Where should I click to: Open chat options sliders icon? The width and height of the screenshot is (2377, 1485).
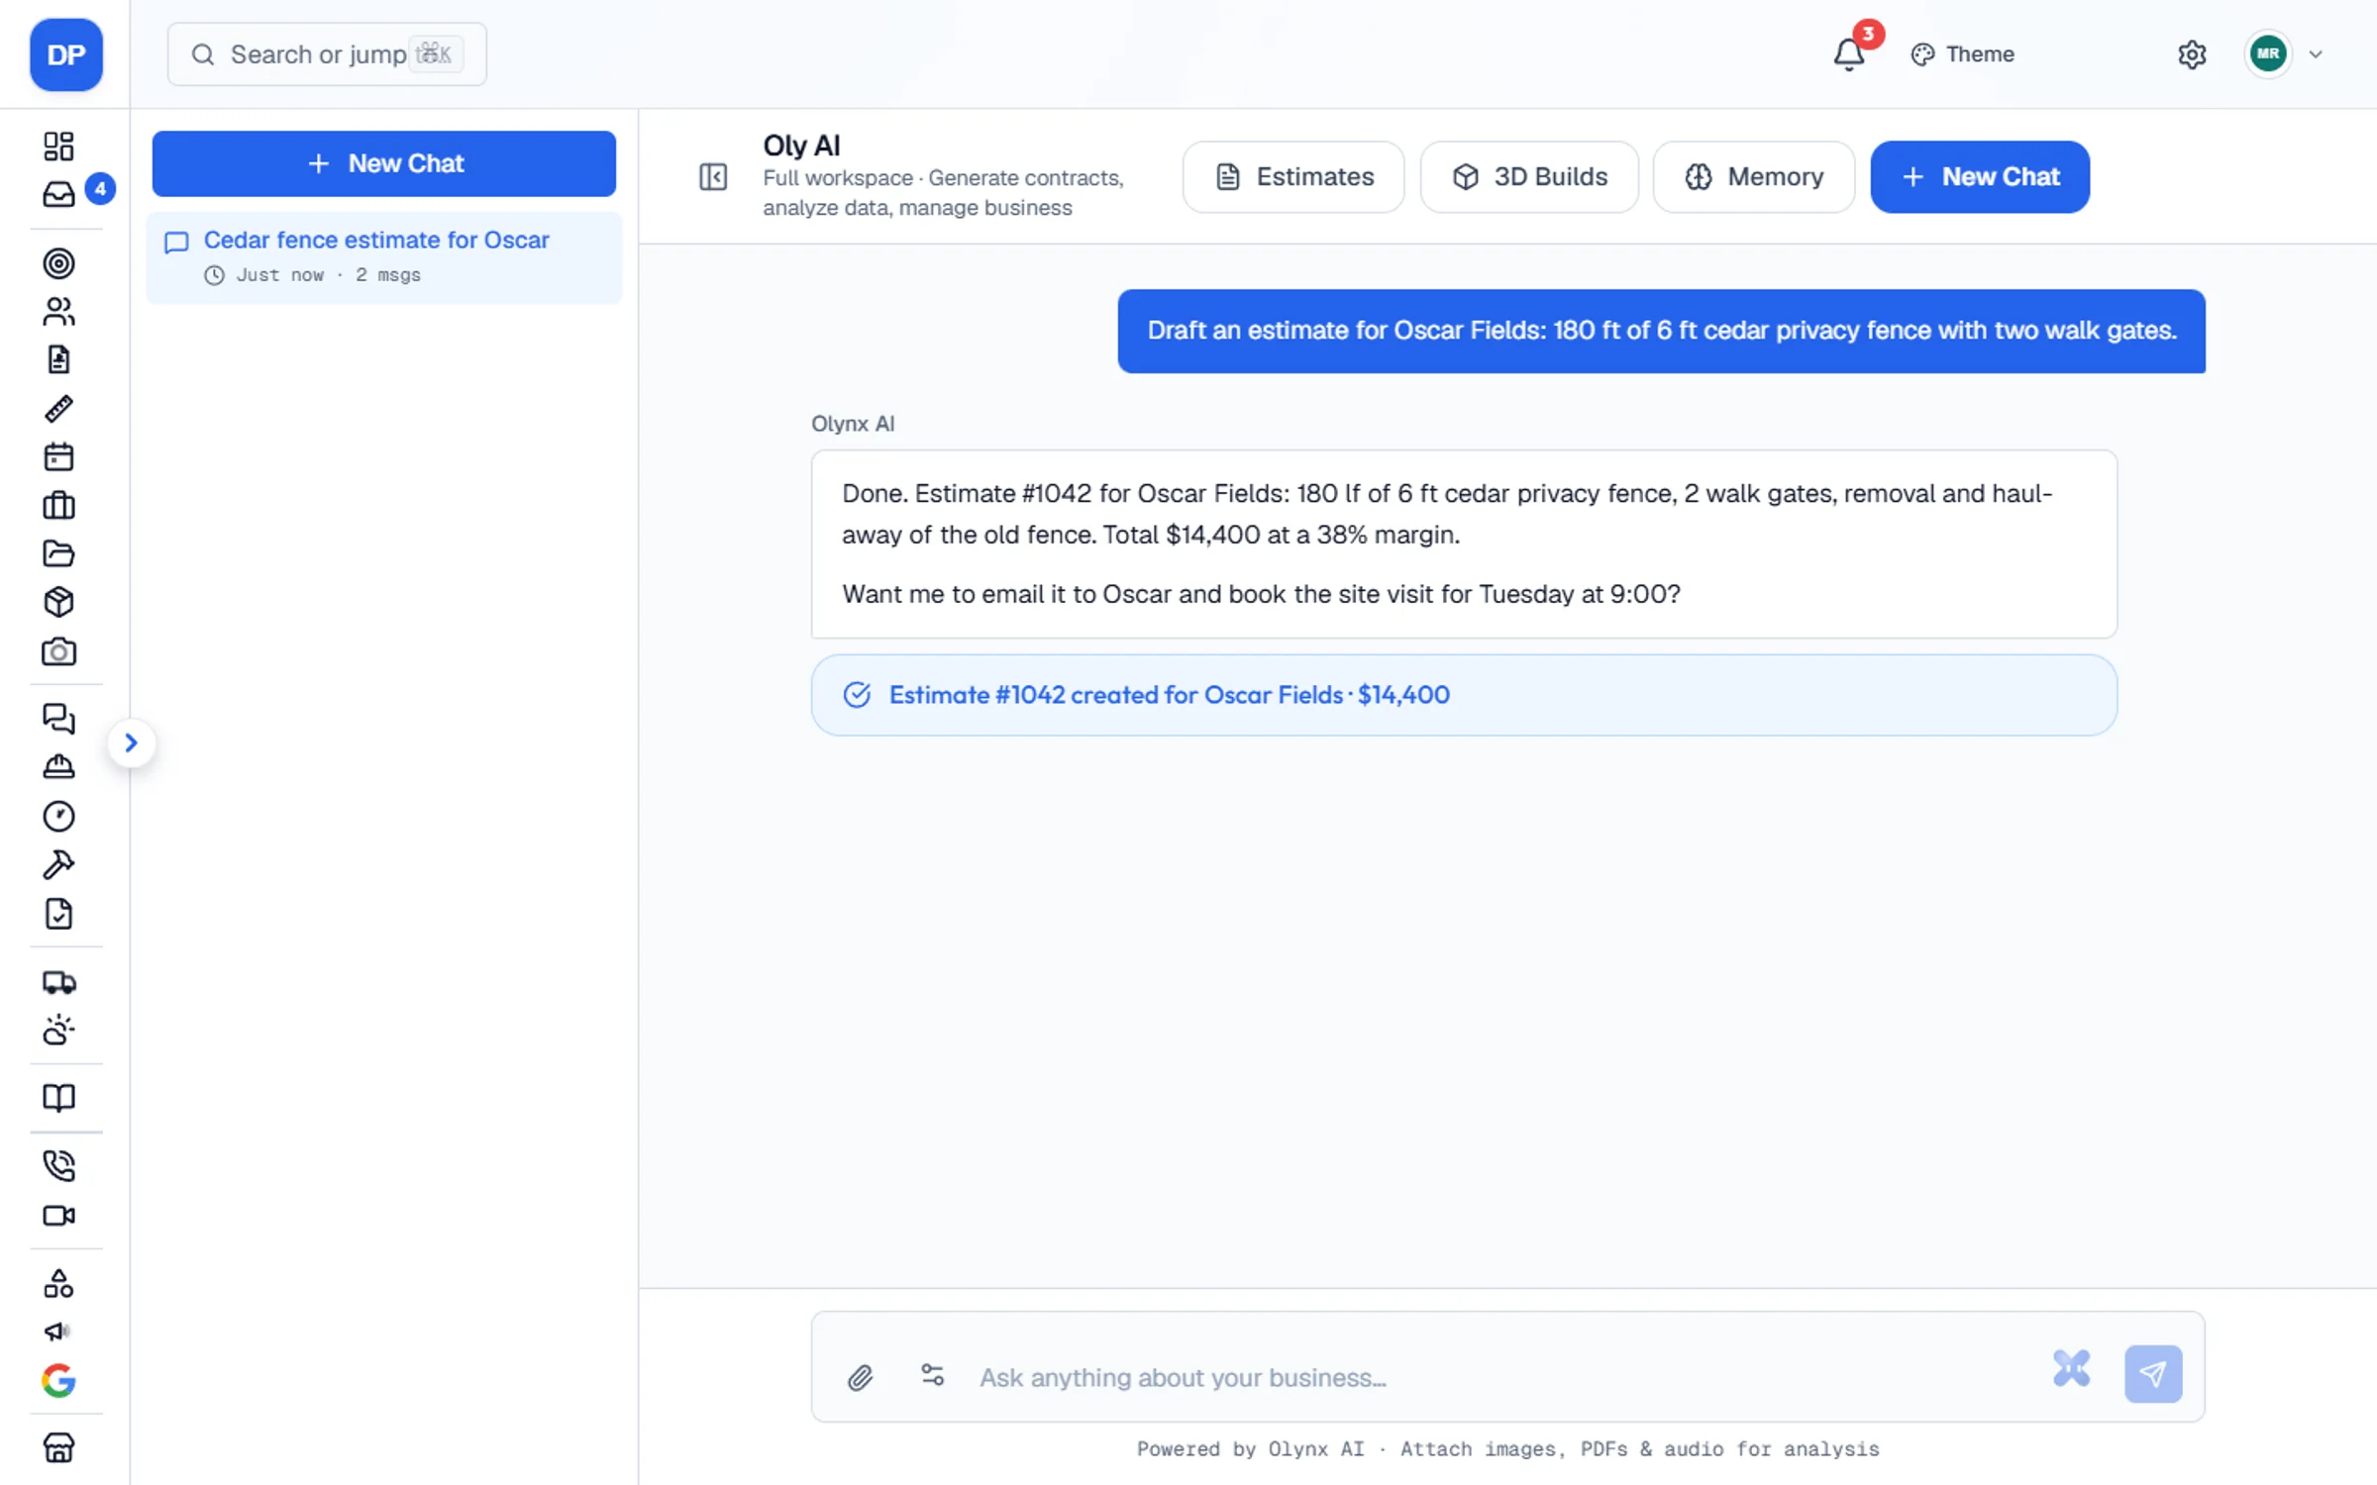pos(932,1375)
